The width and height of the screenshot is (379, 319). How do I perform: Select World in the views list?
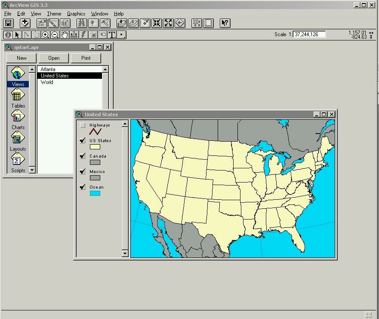click(x=70, y=82)
